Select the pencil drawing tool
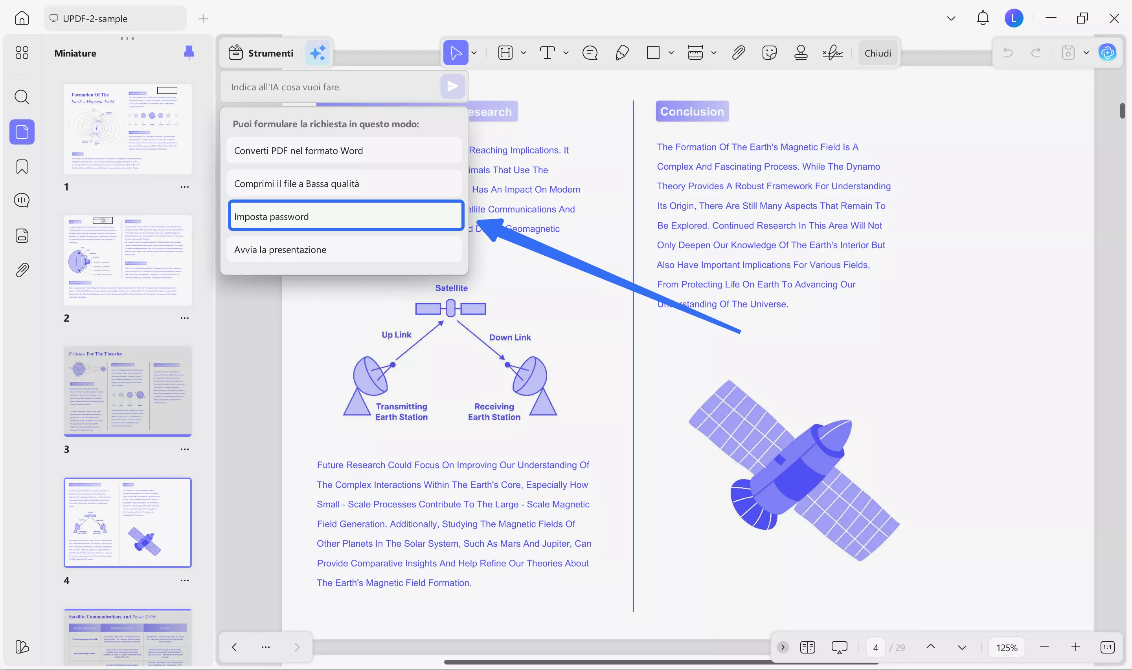1132x670 pixels. pos(621,53)
